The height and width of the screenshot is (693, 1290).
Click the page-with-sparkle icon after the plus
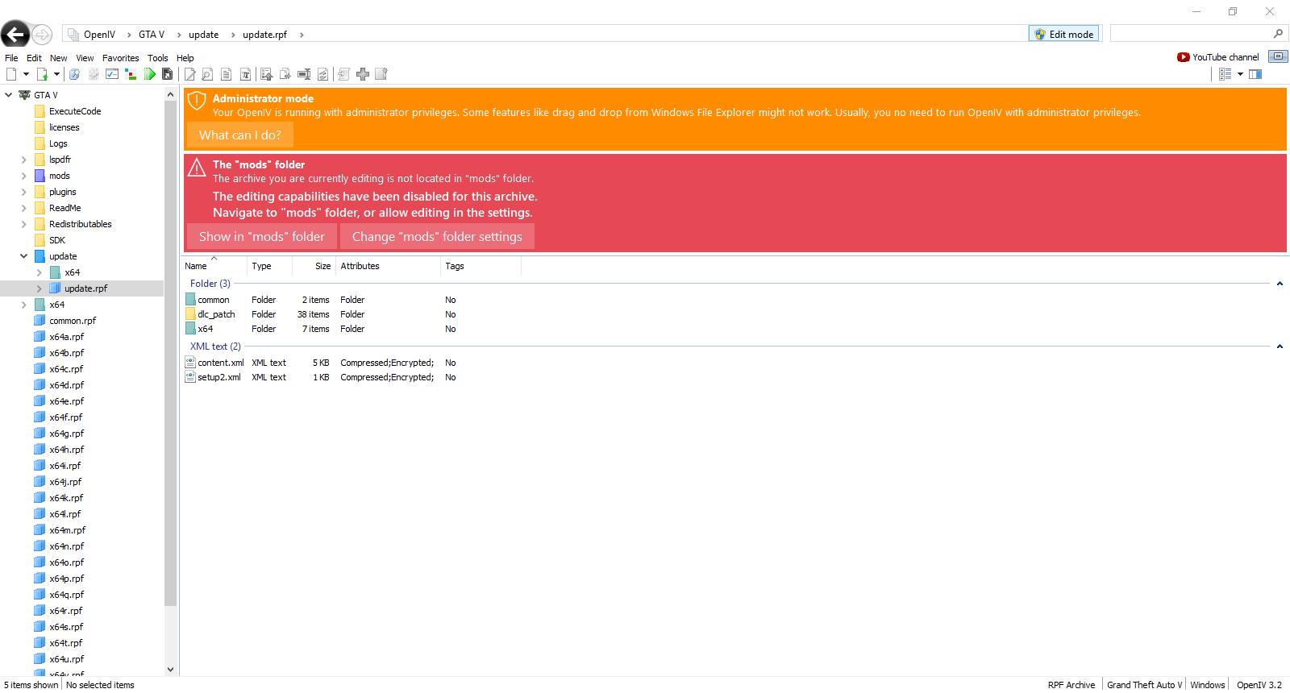pos(381,74)
